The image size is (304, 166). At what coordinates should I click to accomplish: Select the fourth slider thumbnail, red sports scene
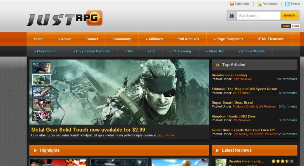[42, 104]
